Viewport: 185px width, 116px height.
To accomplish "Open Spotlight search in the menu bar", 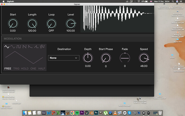I will pos(173,1).
